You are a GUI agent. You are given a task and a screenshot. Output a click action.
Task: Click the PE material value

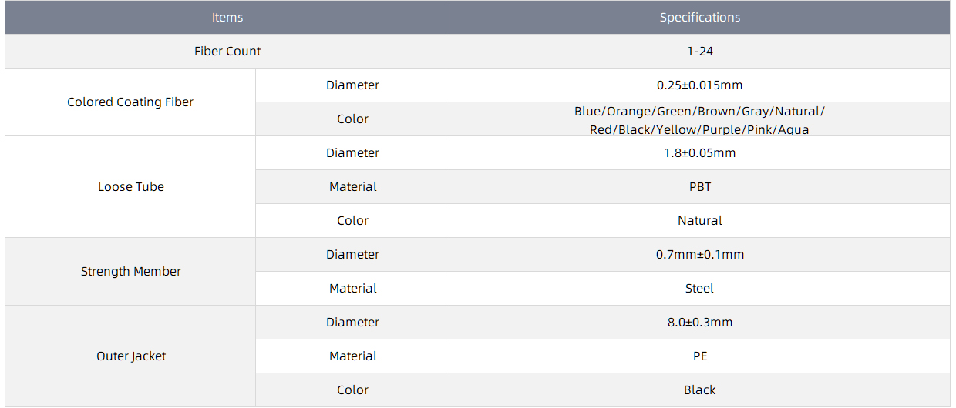[x=700, y=356]
